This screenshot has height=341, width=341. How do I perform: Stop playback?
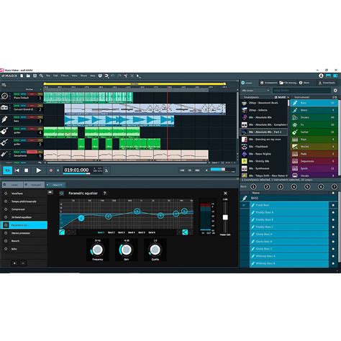pyautogui.click(x=26, y=170)
